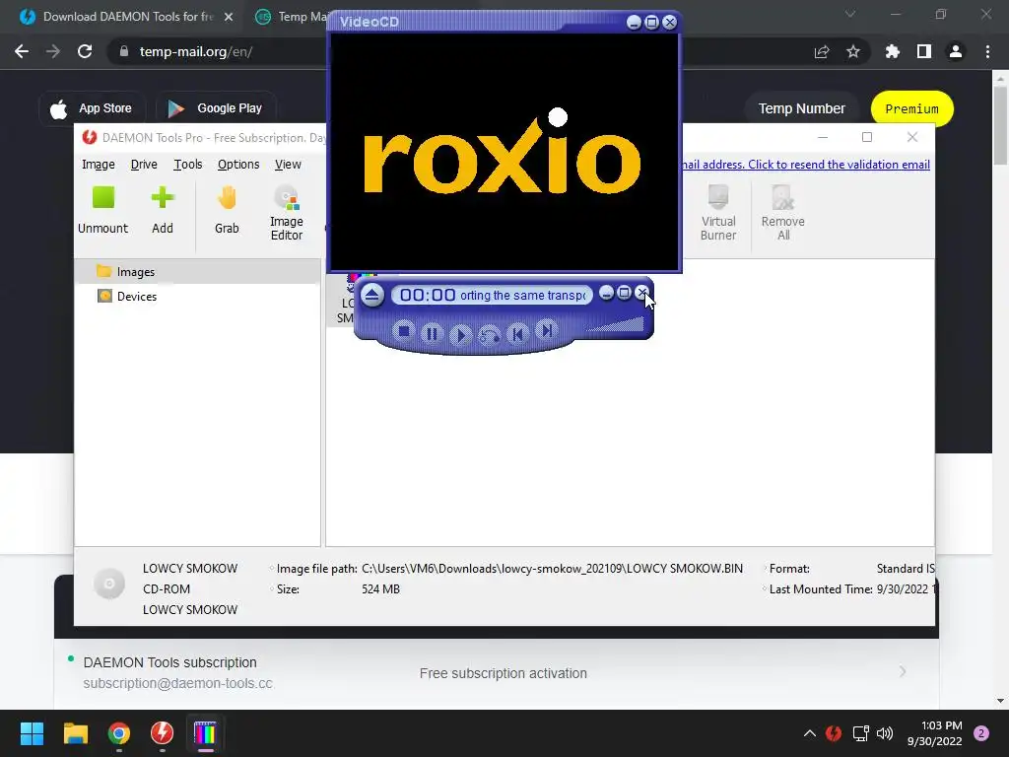The width and height of the screenshot is (1009, 757).
Task: Reload the Chrome page
Action: 85,51
